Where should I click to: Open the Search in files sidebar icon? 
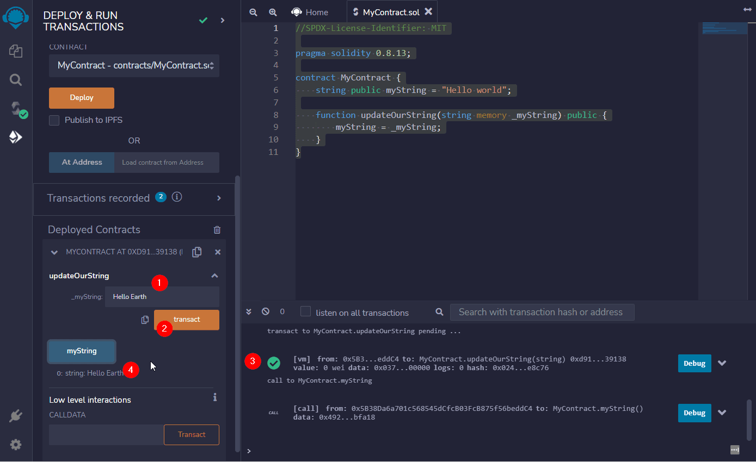[16, 80]
